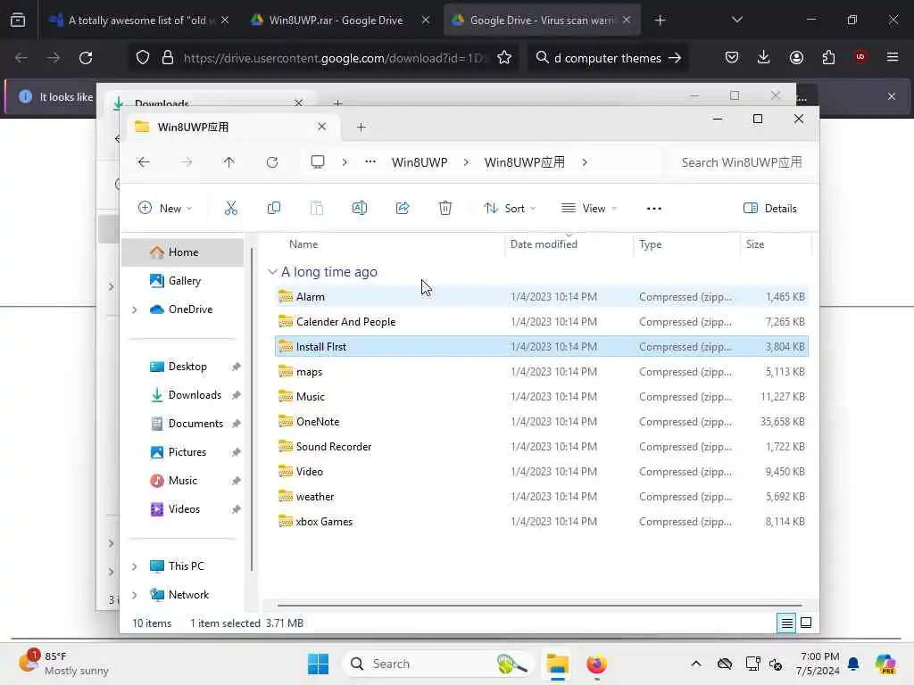Close the Win8UWP应用 Explorer tab
Screen dimensions: 914x685
tap(321, 127)
